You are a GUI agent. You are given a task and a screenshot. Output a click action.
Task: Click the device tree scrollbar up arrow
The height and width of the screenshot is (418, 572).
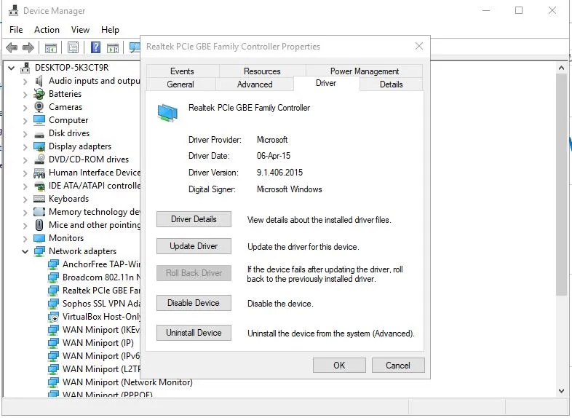coord(561,68)
